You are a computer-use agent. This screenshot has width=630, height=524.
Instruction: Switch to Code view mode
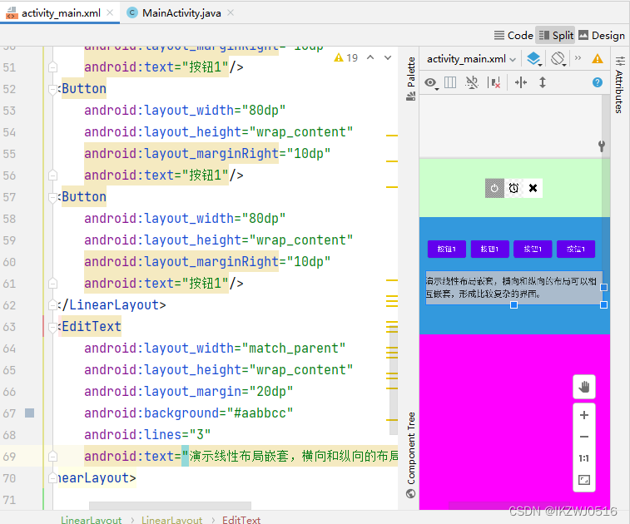[513, 35]
